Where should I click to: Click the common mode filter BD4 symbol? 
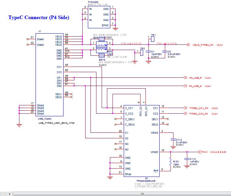pyautogui.click(x=102, y=47)
